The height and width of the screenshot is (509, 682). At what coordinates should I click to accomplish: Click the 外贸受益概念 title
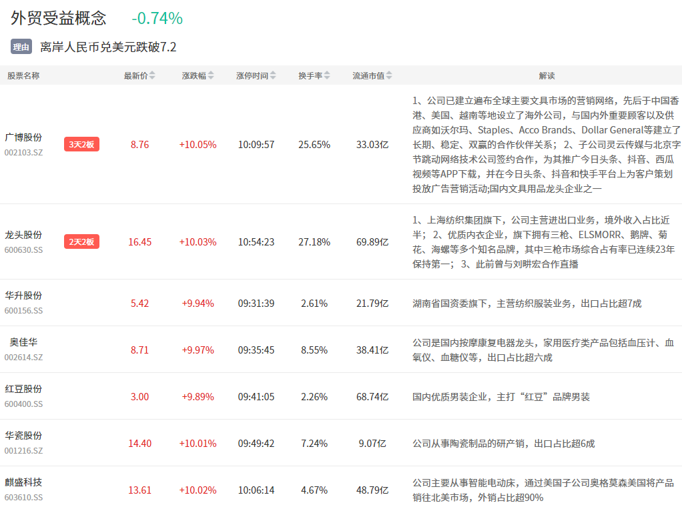58,18
